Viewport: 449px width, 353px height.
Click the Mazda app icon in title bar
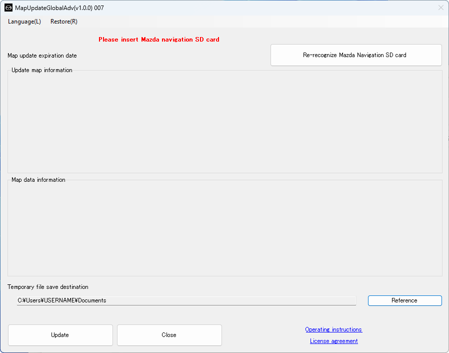(8, 8)
